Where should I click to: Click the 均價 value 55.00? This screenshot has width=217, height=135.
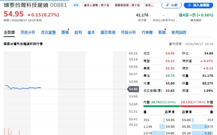170,83
